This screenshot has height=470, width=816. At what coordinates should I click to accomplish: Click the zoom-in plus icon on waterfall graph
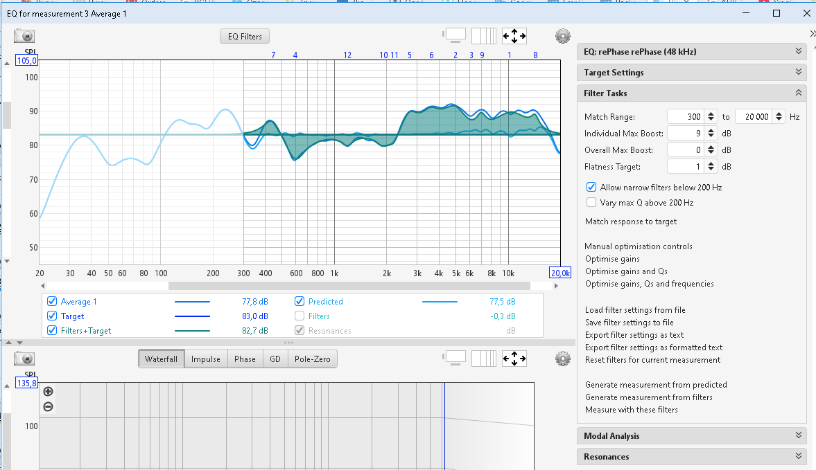click(48, 392)
